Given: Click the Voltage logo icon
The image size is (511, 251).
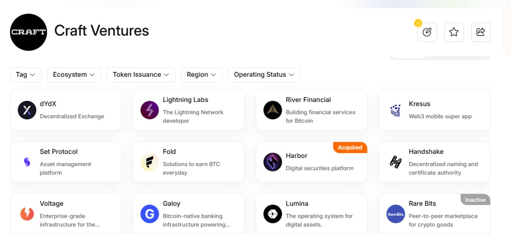Looking at the screenshot, I should (x=27, y=214).
